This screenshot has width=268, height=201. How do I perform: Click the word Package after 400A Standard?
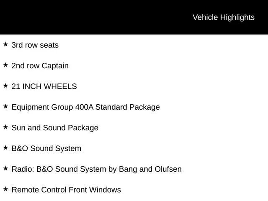(144, 107)
